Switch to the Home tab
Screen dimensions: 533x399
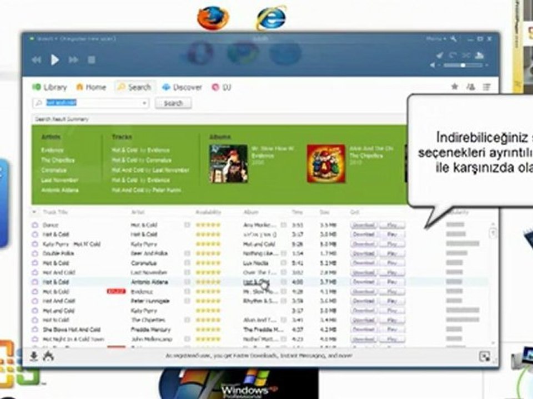coord(91,88)
